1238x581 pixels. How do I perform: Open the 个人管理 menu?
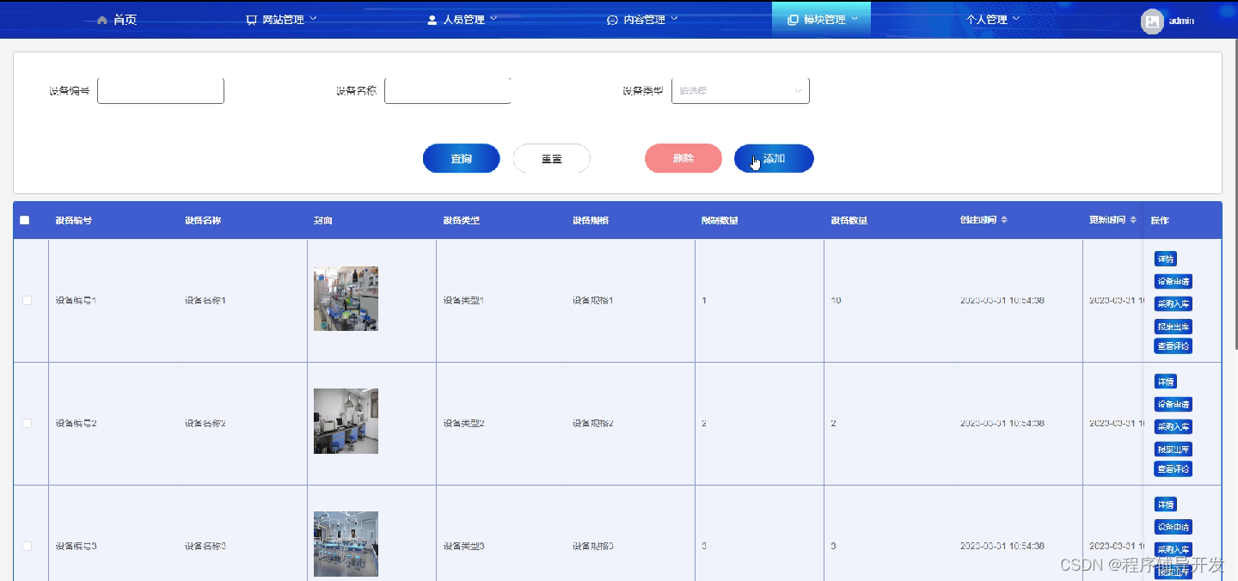[992, 20]
